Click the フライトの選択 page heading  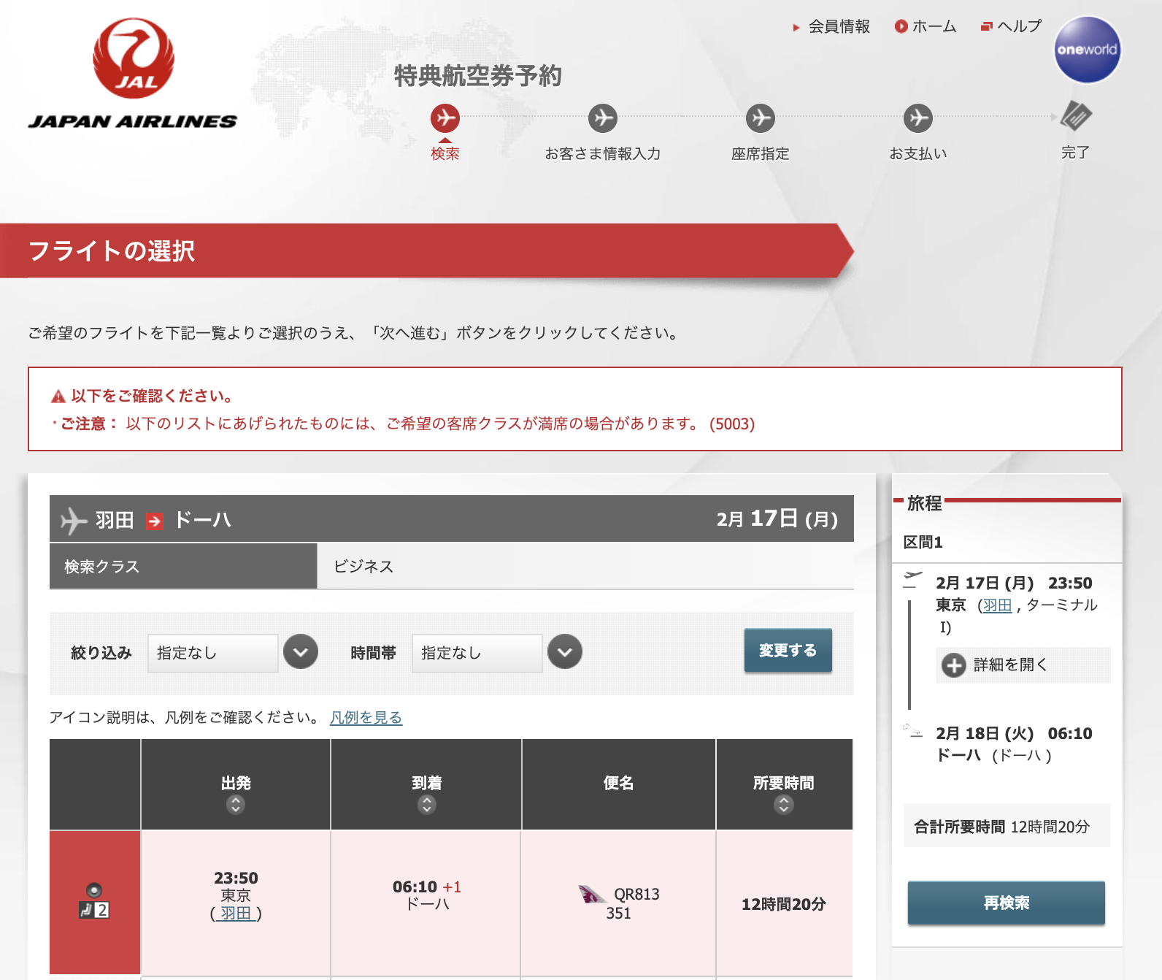pyautogui.click(x=112, y=251)
